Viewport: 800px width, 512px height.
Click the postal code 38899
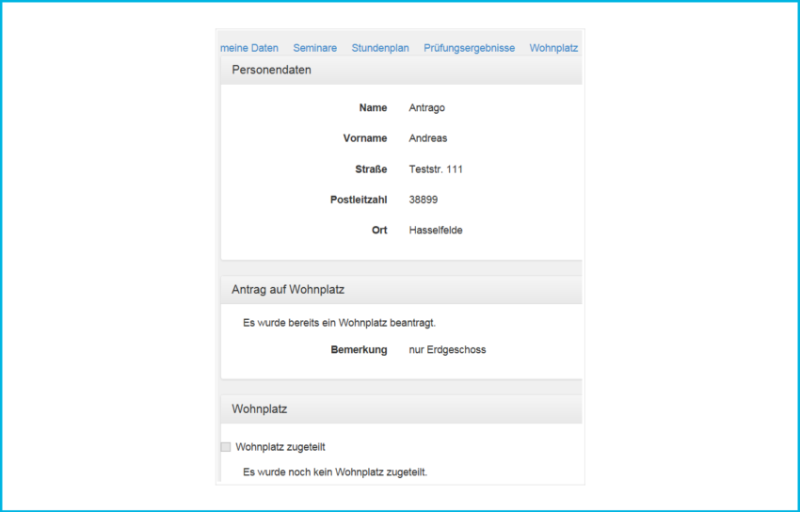(x=424, y=200)
